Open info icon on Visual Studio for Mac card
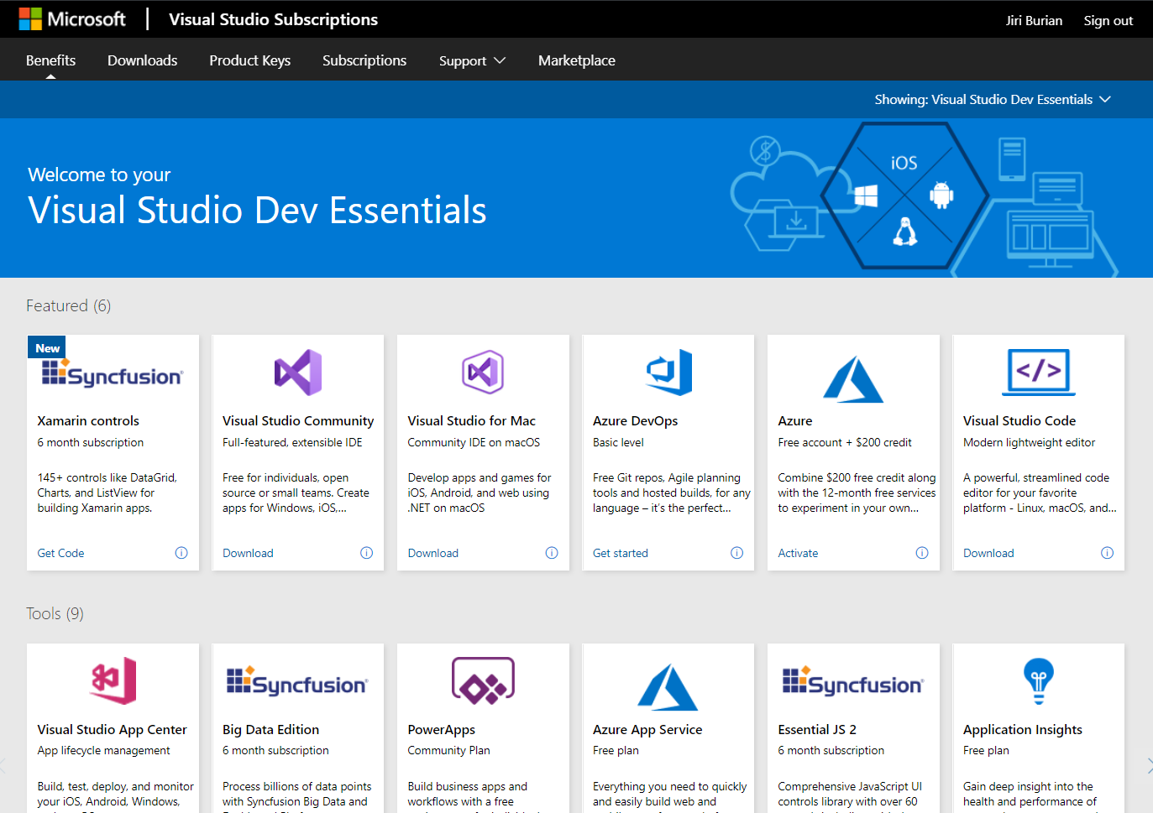 (552, 553)
